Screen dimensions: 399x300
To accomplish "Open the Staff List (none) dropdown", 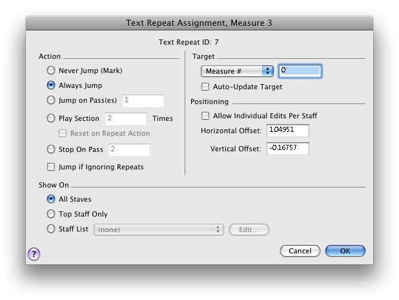I will (159, 230).
